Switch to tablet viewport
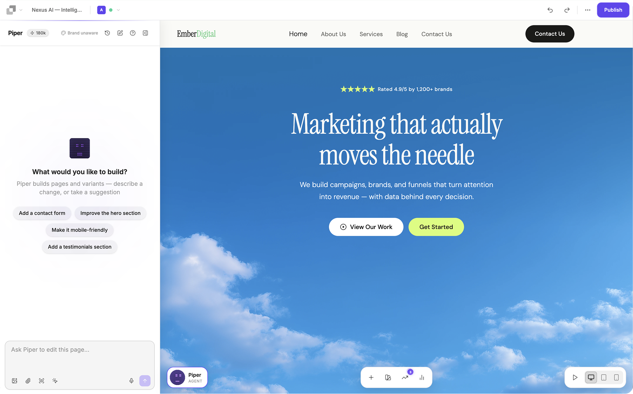The height and width of the screenshot is (394, 633). point(604,378)
